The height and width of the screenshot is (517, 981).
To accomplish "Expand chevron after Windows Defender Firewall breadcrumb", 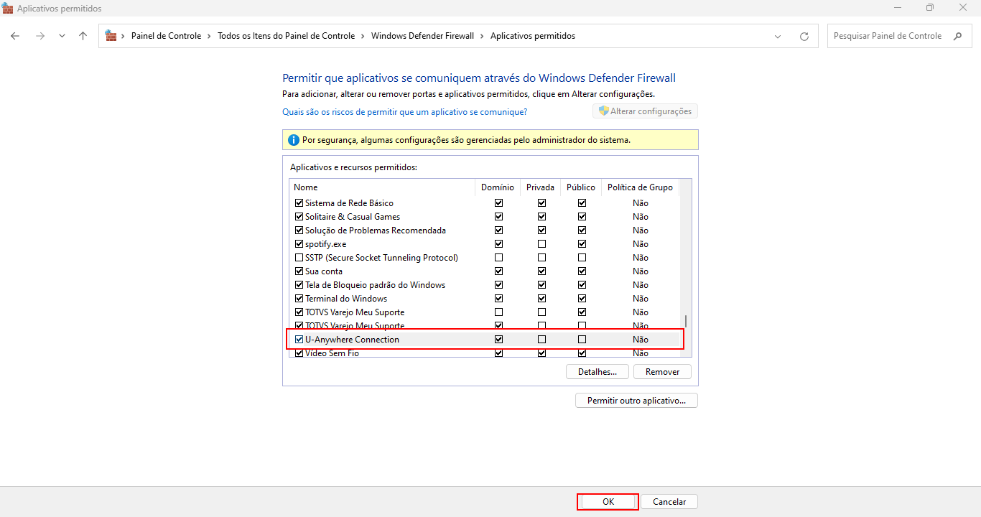I will click(483, 36).
